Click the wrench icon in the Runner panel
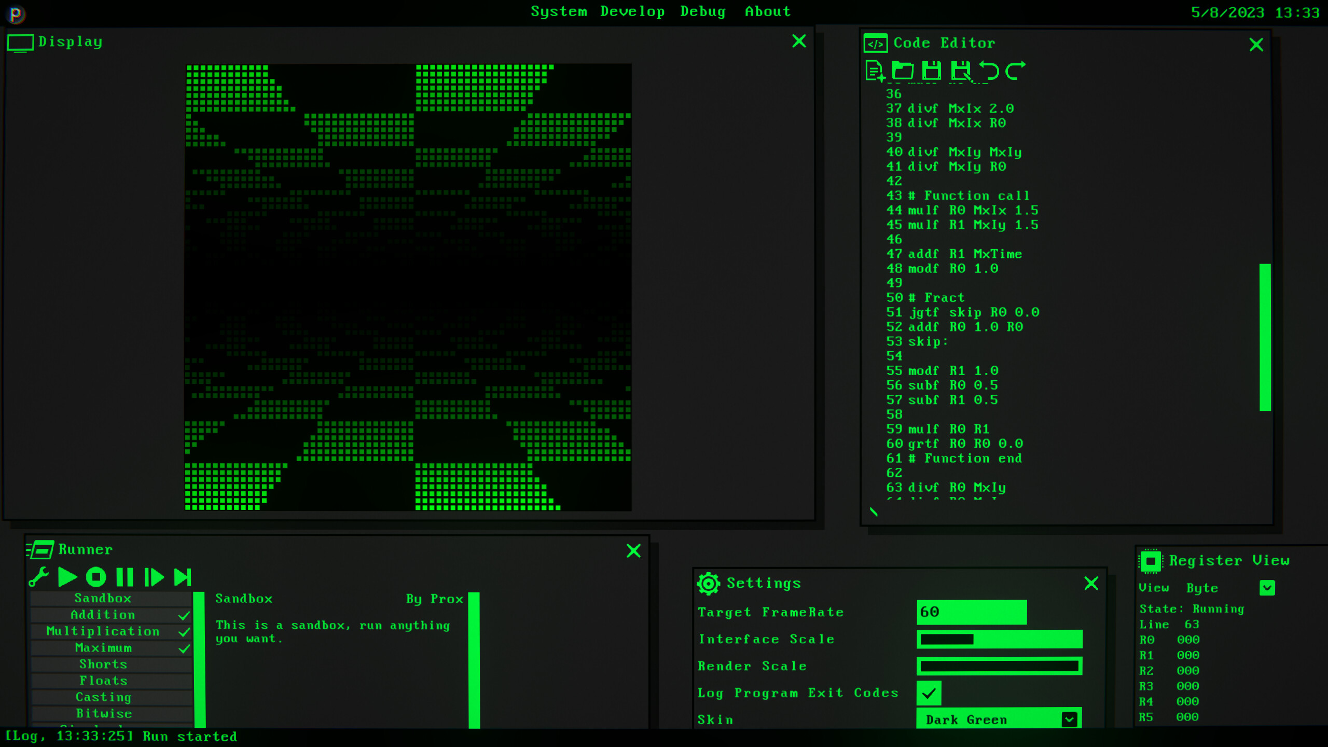1328x747 pixels. coord(39,577)
